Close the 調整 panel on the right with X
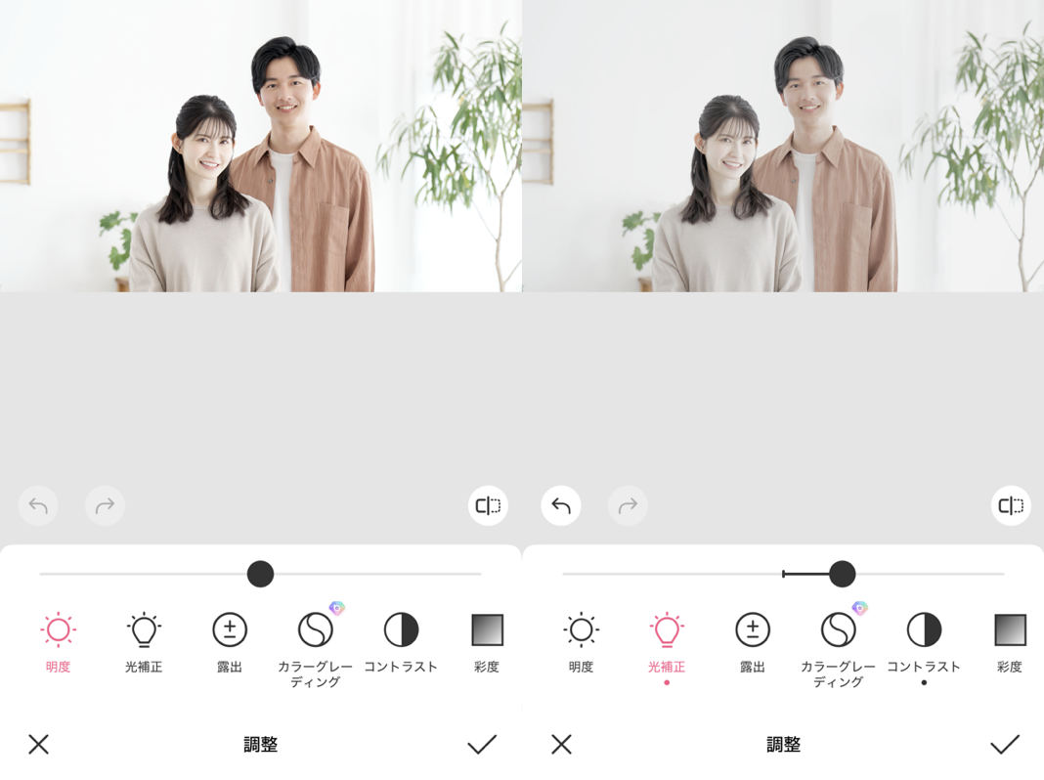 click(x=561, y=744)
